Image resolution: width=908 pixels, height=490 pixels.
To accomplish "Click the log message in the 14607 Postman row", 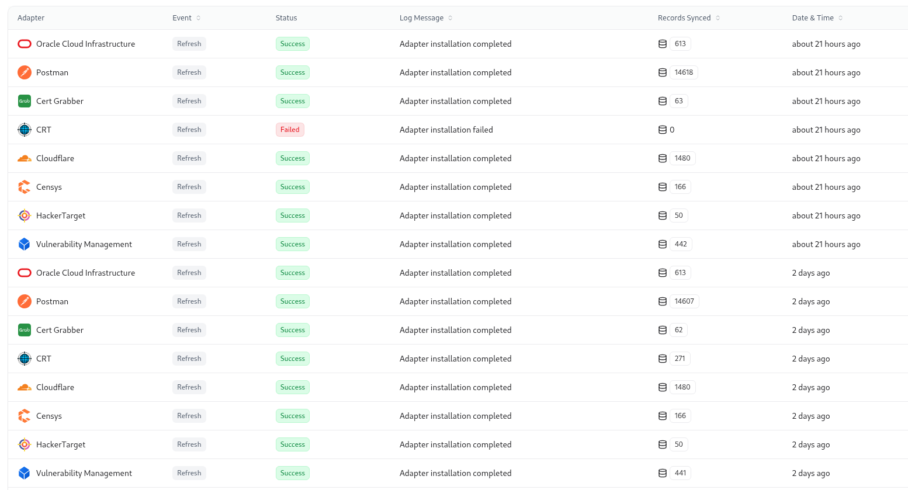I will (456, 301).
